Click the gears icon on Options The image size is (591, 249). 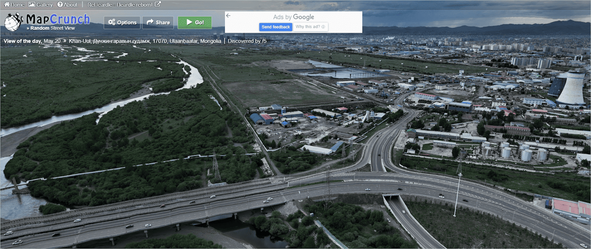click(112, 22)
